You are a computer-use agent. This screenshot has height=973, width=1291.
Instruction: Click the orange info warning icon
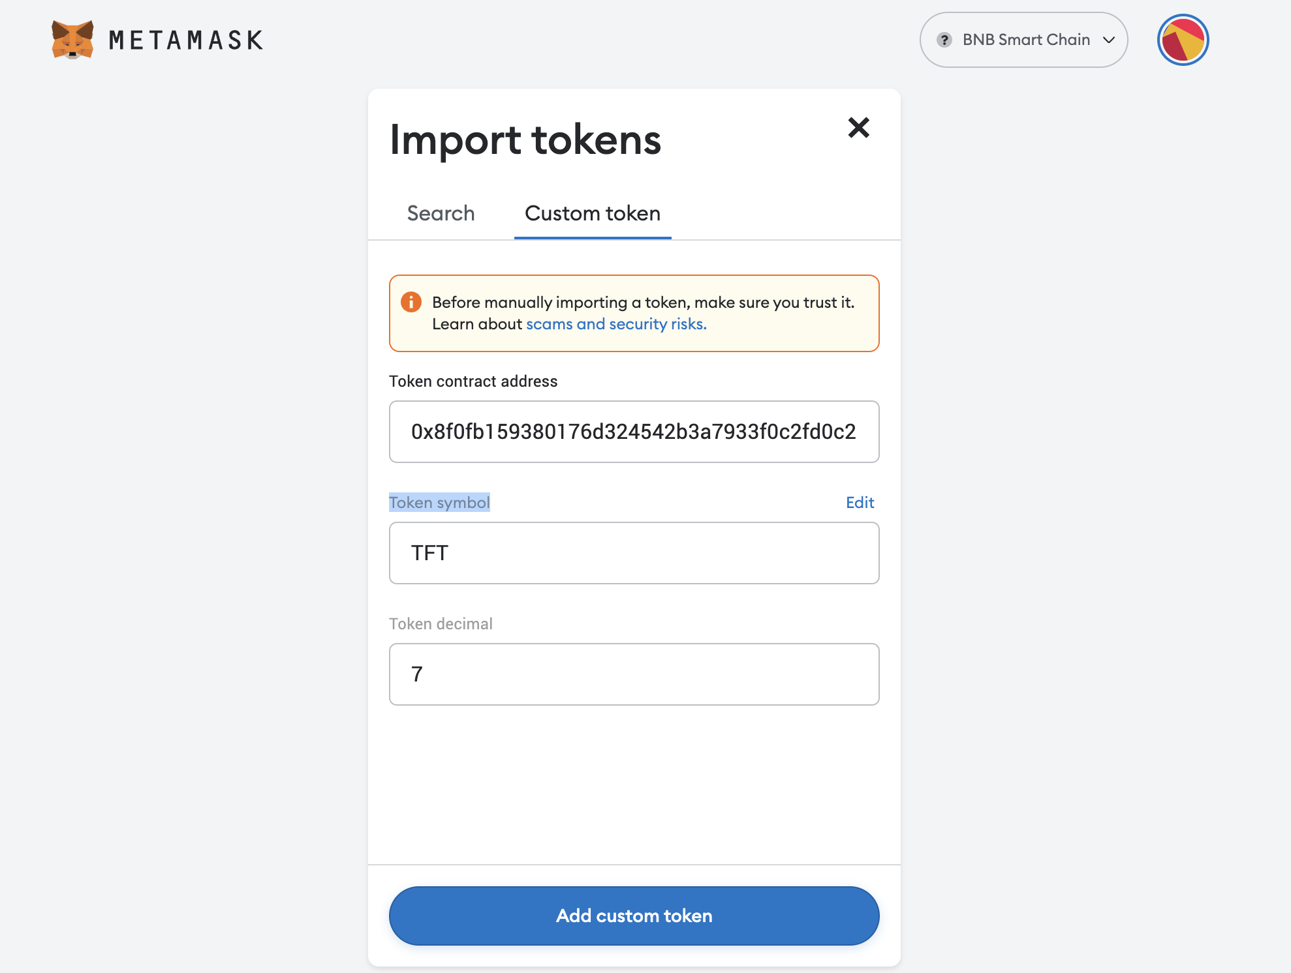point(411,302)
